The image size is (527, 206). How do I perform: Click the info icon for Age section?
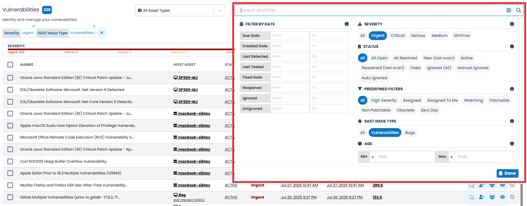[512, 144]
